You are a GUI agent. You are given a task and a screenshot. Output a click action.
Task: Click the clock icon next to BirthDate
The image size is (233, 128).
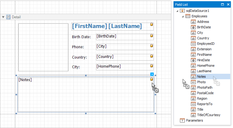coord(193,27)
